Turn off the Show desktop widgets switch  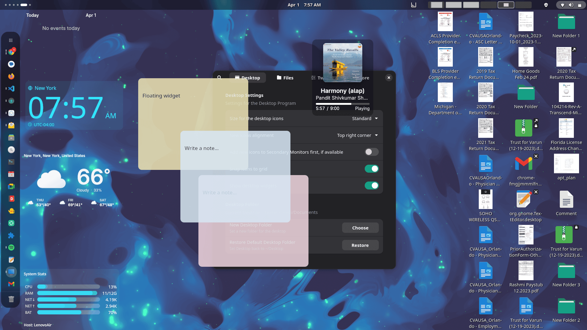pos(371,185)
